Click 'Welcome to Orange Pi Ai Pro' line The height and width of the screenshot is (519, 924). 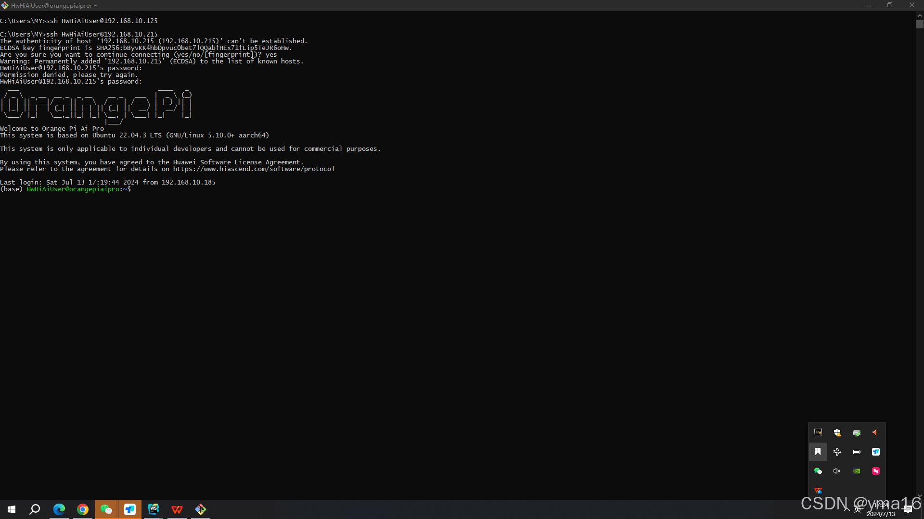52,129
